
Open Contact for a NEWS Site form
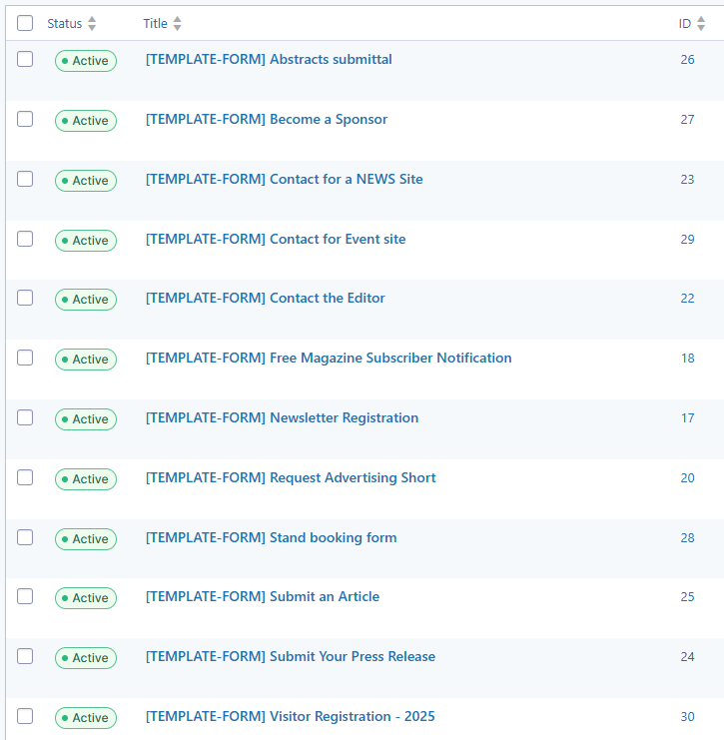coord(285,180)
